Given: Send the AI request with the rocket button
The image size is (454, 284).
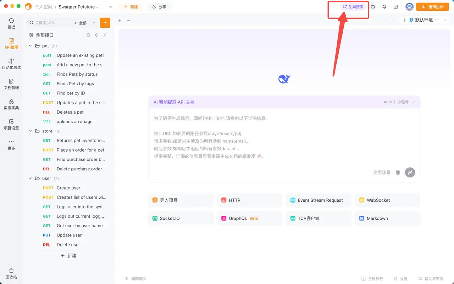Looking at the screenshot, I should coord(410,173).
